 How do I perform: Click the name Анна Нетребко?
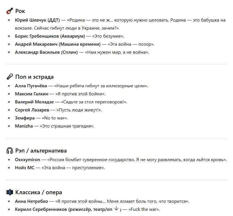31,201
